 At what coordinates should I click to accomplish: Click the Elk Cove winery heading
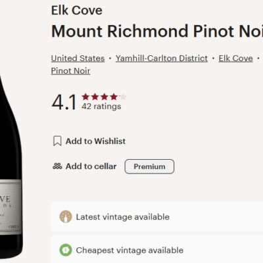click(77, 11)
